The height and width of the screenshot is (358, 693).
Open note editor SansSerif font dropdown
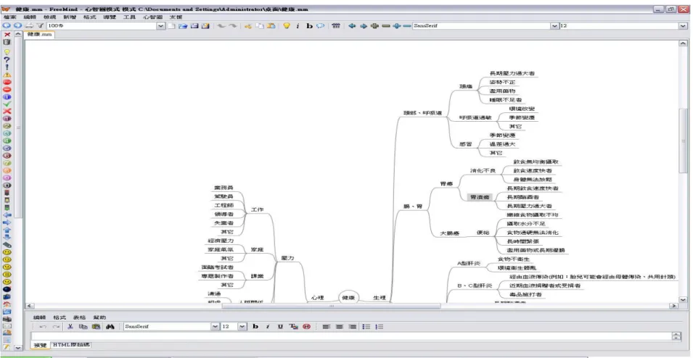coord(216,327)
